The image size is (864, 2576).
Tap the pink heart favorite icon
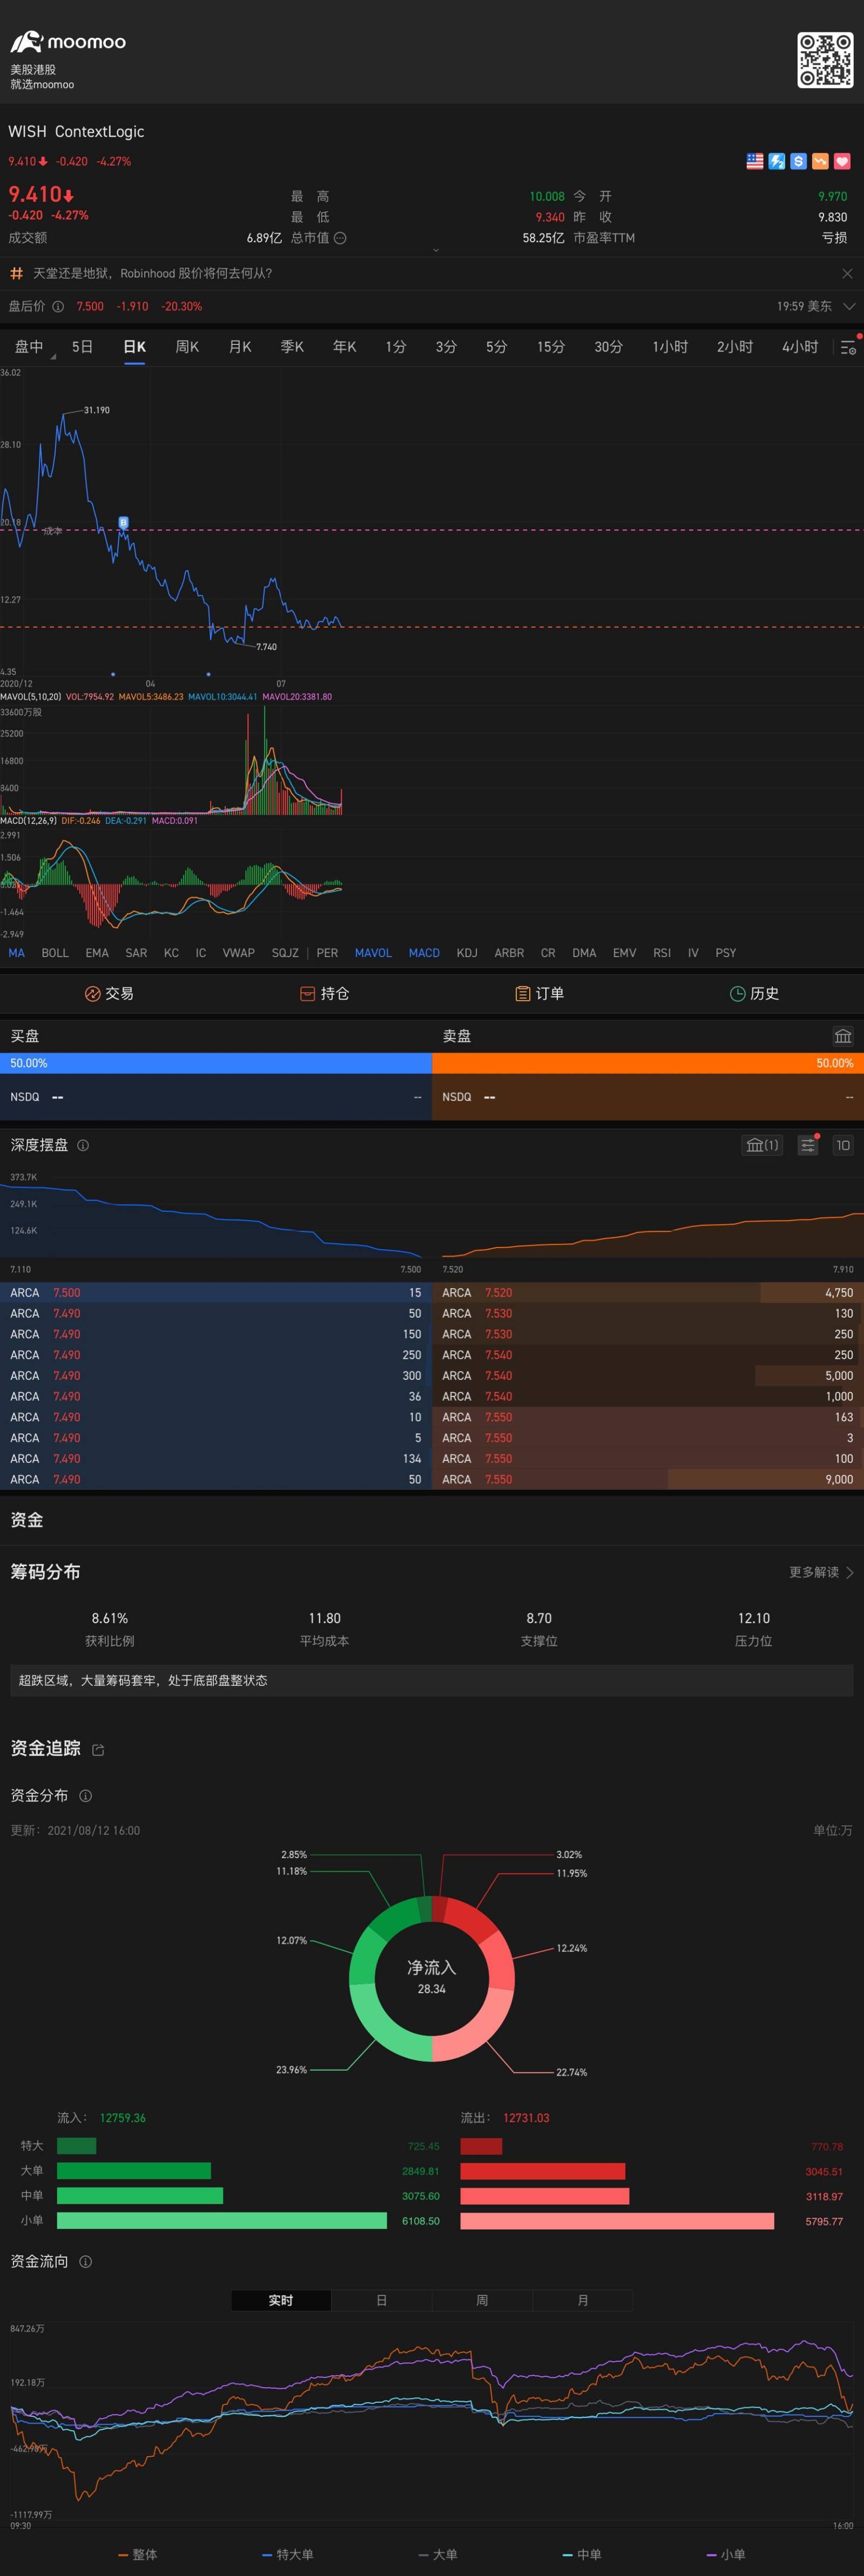click(842, 161)
